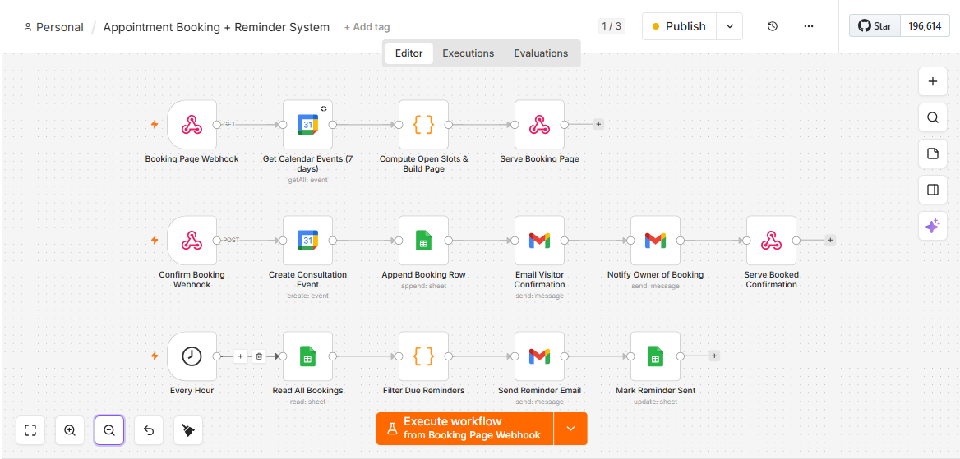Click the Confirm Booking Webhook trigger lightning bolt
The width and height of the screenshot is (960, 459).
click(155, 240)
